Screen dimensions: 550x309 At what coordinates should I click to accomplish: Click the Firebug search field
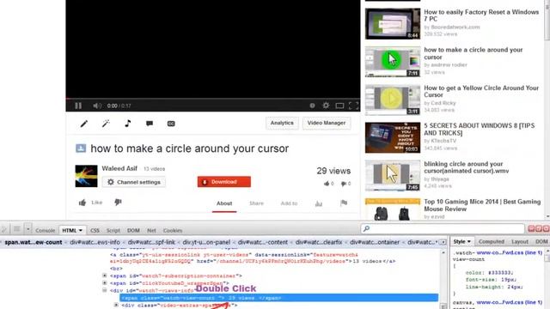[443, 229]
